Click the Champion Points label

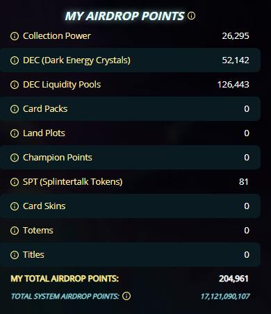point(58,158)
